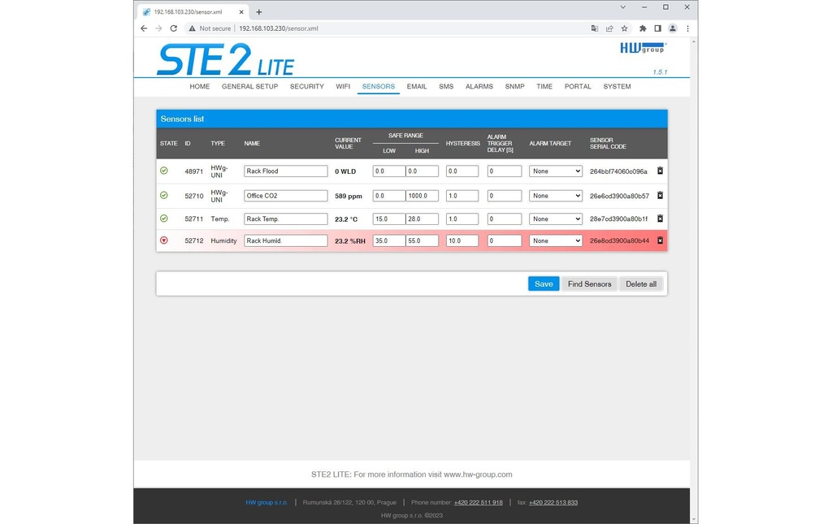Switch to the ALARMS menu tab
The image size is (832, 524).
479,86
